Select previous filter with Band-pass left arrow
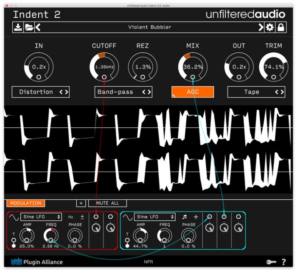The width and height of the screenshot is (297, 272). pos(144,92)
